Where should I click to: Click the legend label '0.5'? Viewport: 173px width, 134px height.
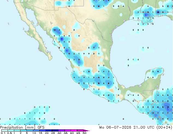(10, 133)
